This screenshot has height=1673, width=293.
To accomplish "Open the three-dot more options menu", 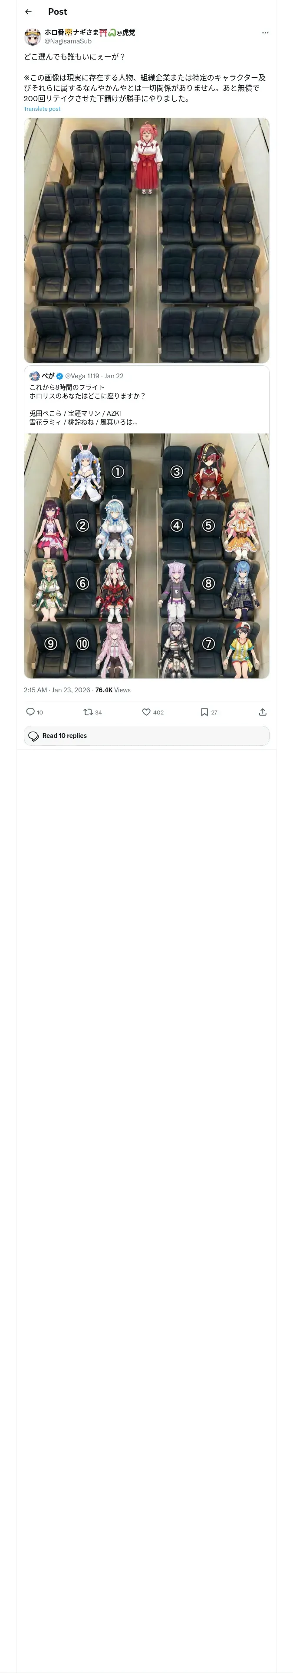I will (x=265, y=33).
